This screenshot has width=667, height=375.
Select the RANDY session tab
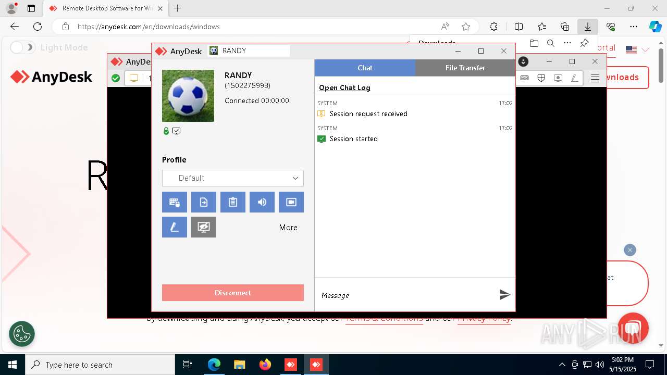(249, 51)
